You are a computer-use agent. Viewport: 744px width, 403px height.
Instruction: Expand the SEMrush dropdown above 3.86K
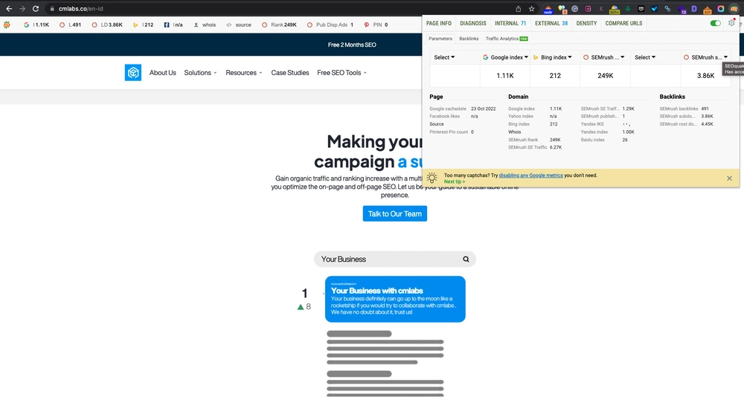point(705,57)
